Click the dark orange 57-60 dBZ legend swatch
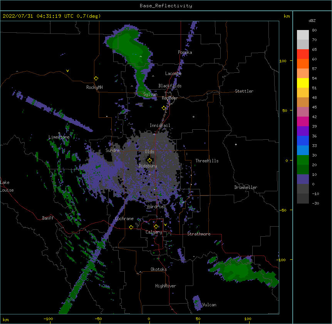The height and width of the screenshot is (324, 332). (303, 63)
